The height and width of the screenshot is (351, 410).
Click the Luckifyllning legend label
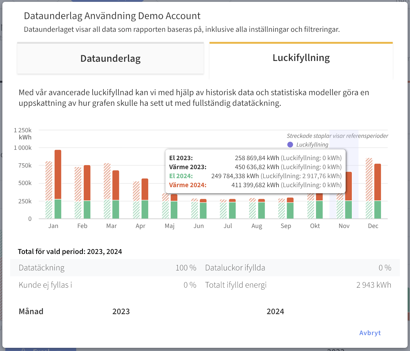click(312, 145)
